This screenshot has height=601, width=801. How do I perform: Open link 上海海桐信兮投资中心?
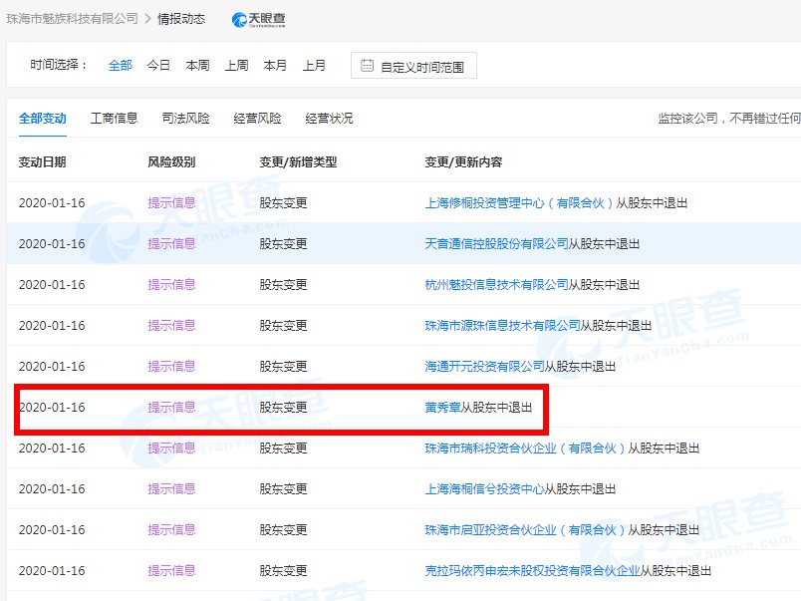[x=484, y=489]
